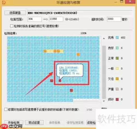This screenshot has height=129, width=137.
Task: Click the light green block at grid's left edge
Action: pos(9,48)
